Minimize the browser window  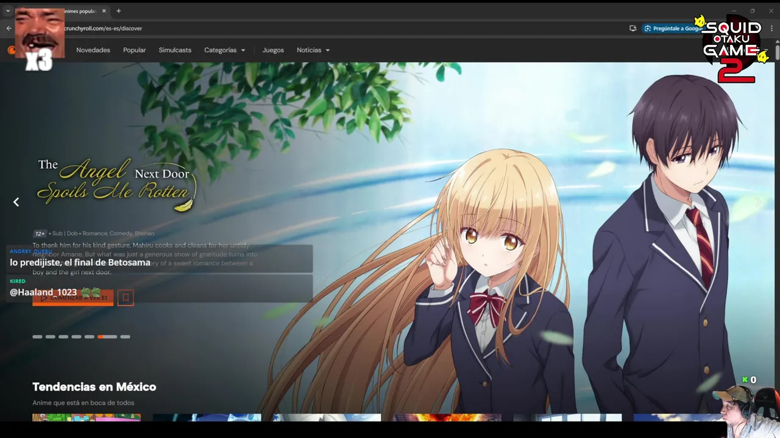point(734,11)
